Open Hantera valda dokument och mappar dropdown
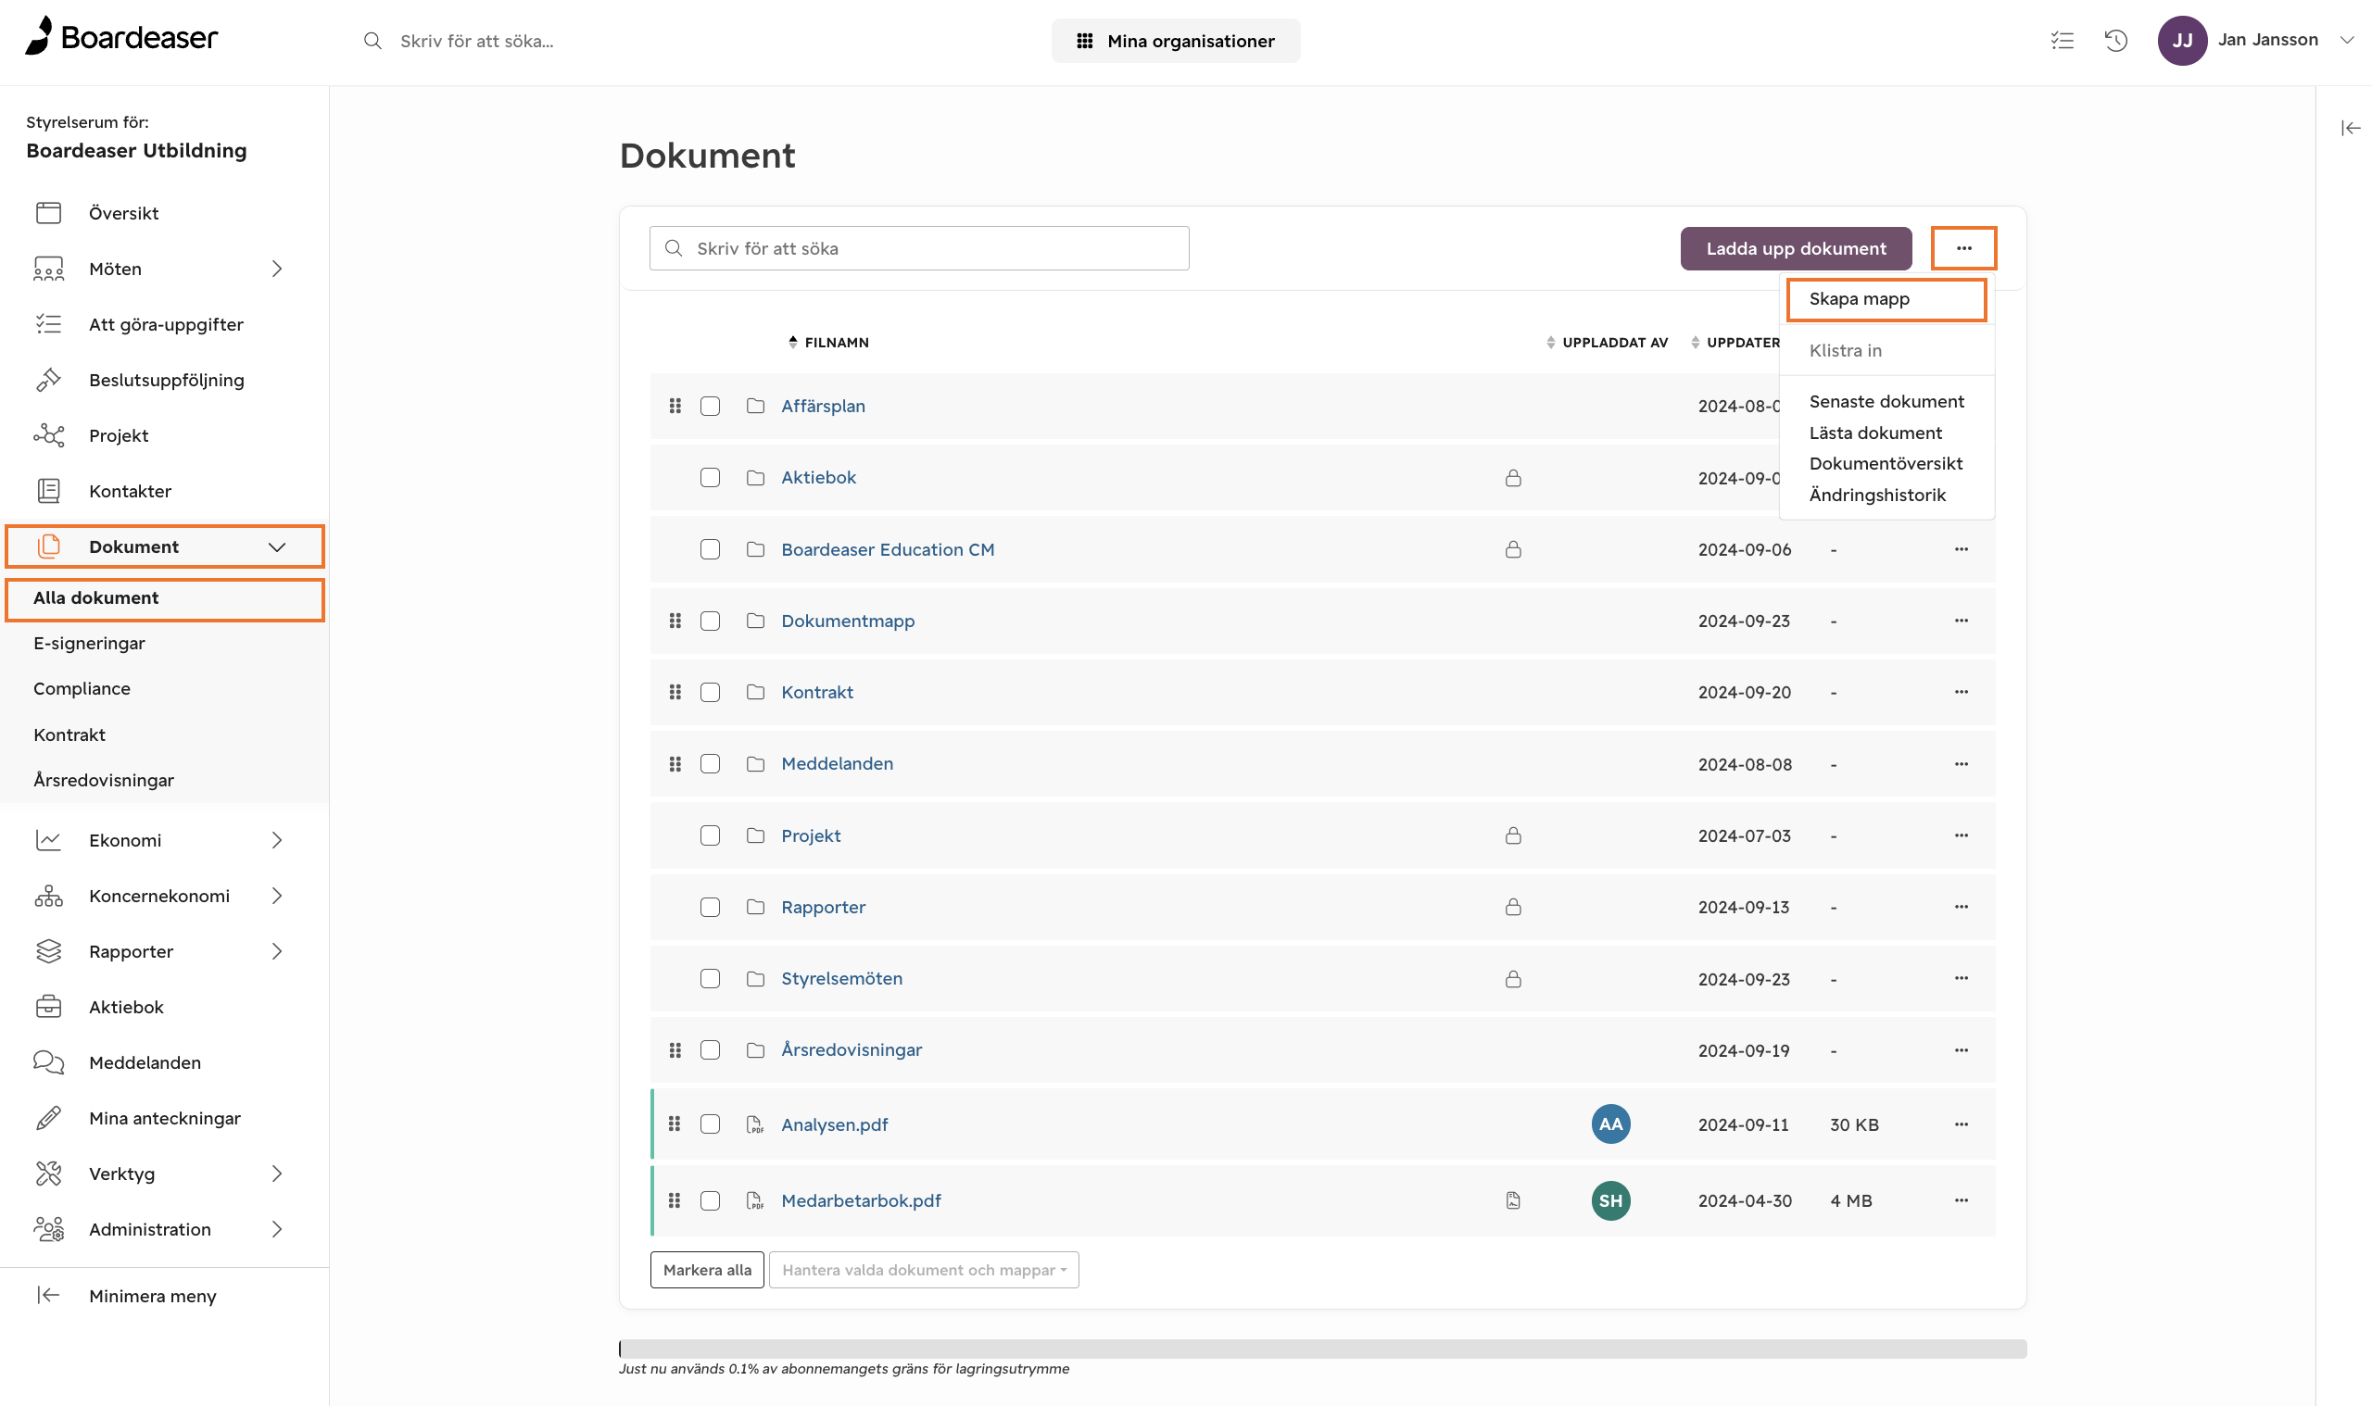 tap(923, 1270)
